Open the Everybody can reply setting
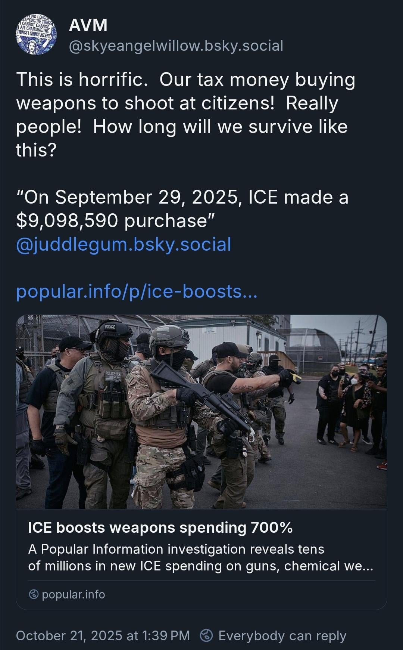This screenshot has width=403, height=650. pyautogui.click(x=282, y=635)
